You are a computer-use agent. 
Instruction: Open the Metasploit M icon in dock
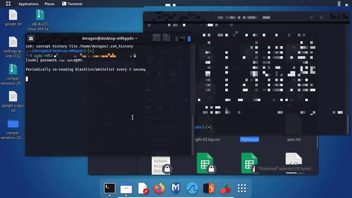175,188
